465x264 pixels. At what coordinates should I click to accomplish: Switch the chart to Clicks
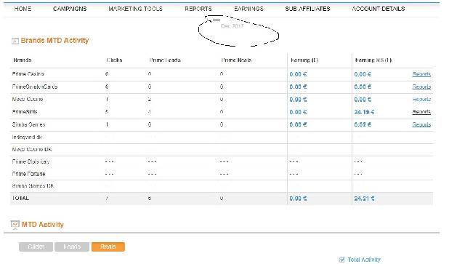coord(36,247)
